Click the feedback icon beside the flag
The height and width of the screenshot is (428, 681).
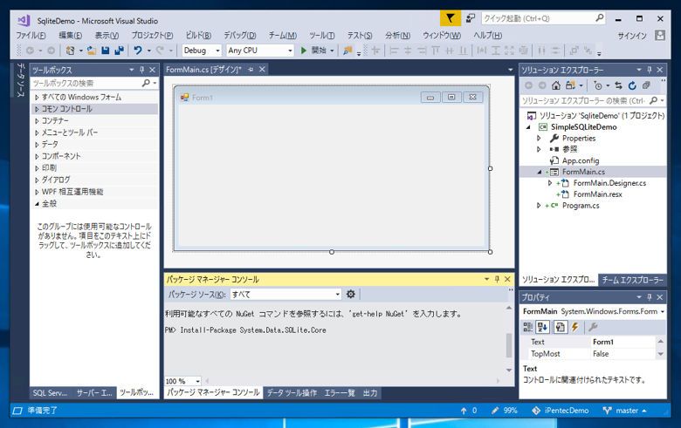[x=471, y=18]
